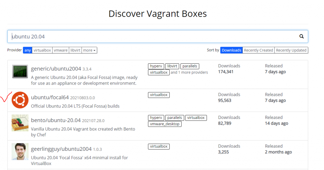Click the 'Discover Vagrant Boxes' heading

tap(158, 14)
